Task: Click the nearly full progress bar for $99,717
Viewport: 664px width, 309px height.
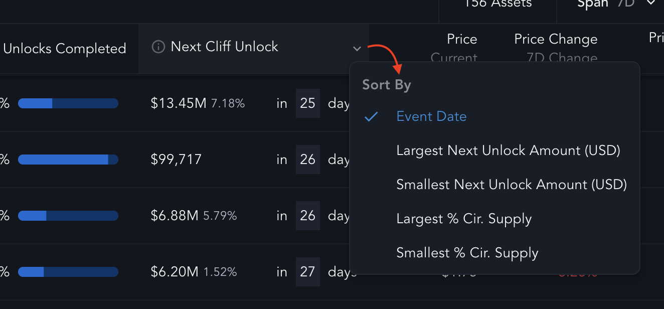Action: tap(68, 160)
